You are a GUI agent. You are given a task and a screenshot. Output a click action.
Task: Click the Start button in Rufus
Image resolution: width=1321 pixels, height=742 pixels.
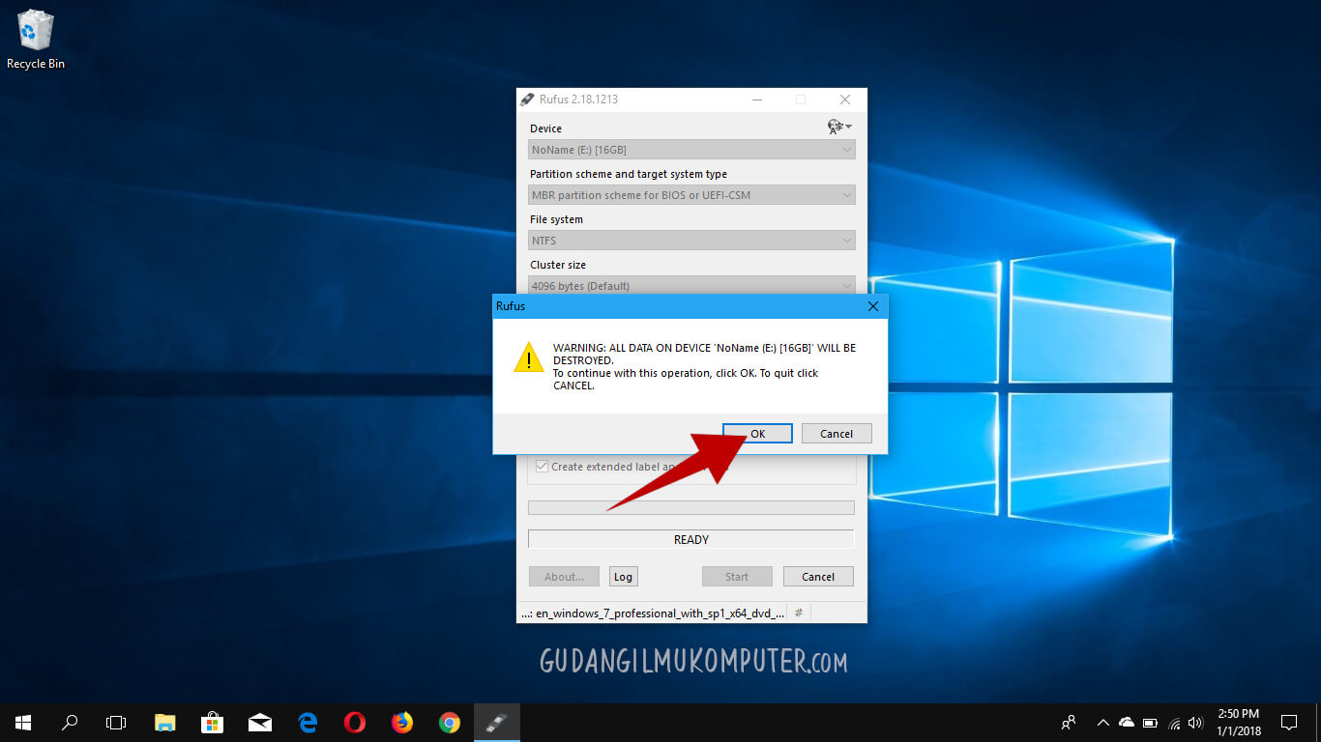[737, 577]
